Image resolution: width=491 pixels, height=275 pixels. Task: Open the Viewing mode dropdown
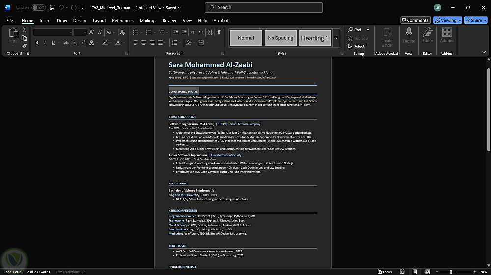tap(447, 20)
